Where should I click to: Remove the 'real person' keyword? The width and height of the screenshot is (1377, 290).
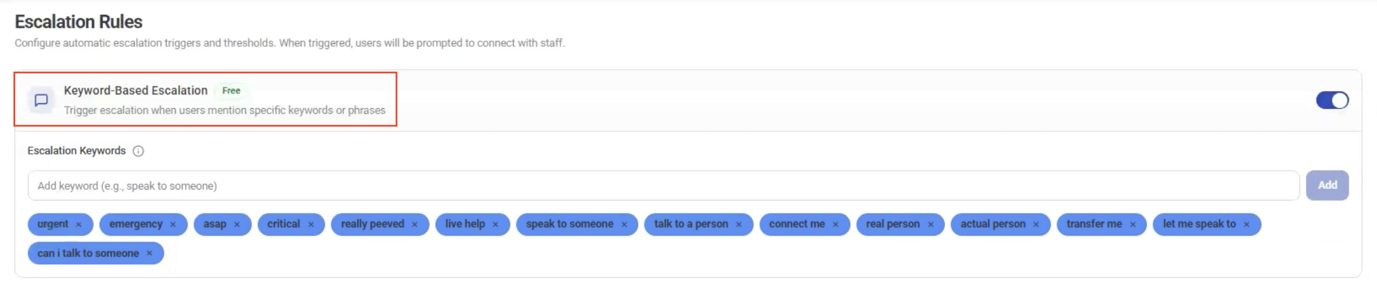click(x=931, y=225)
